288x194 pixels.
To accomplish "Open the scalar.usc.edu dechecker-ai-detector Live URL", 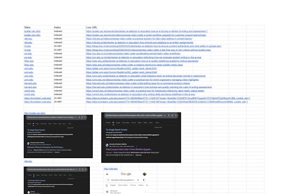I will click(147, 31).
